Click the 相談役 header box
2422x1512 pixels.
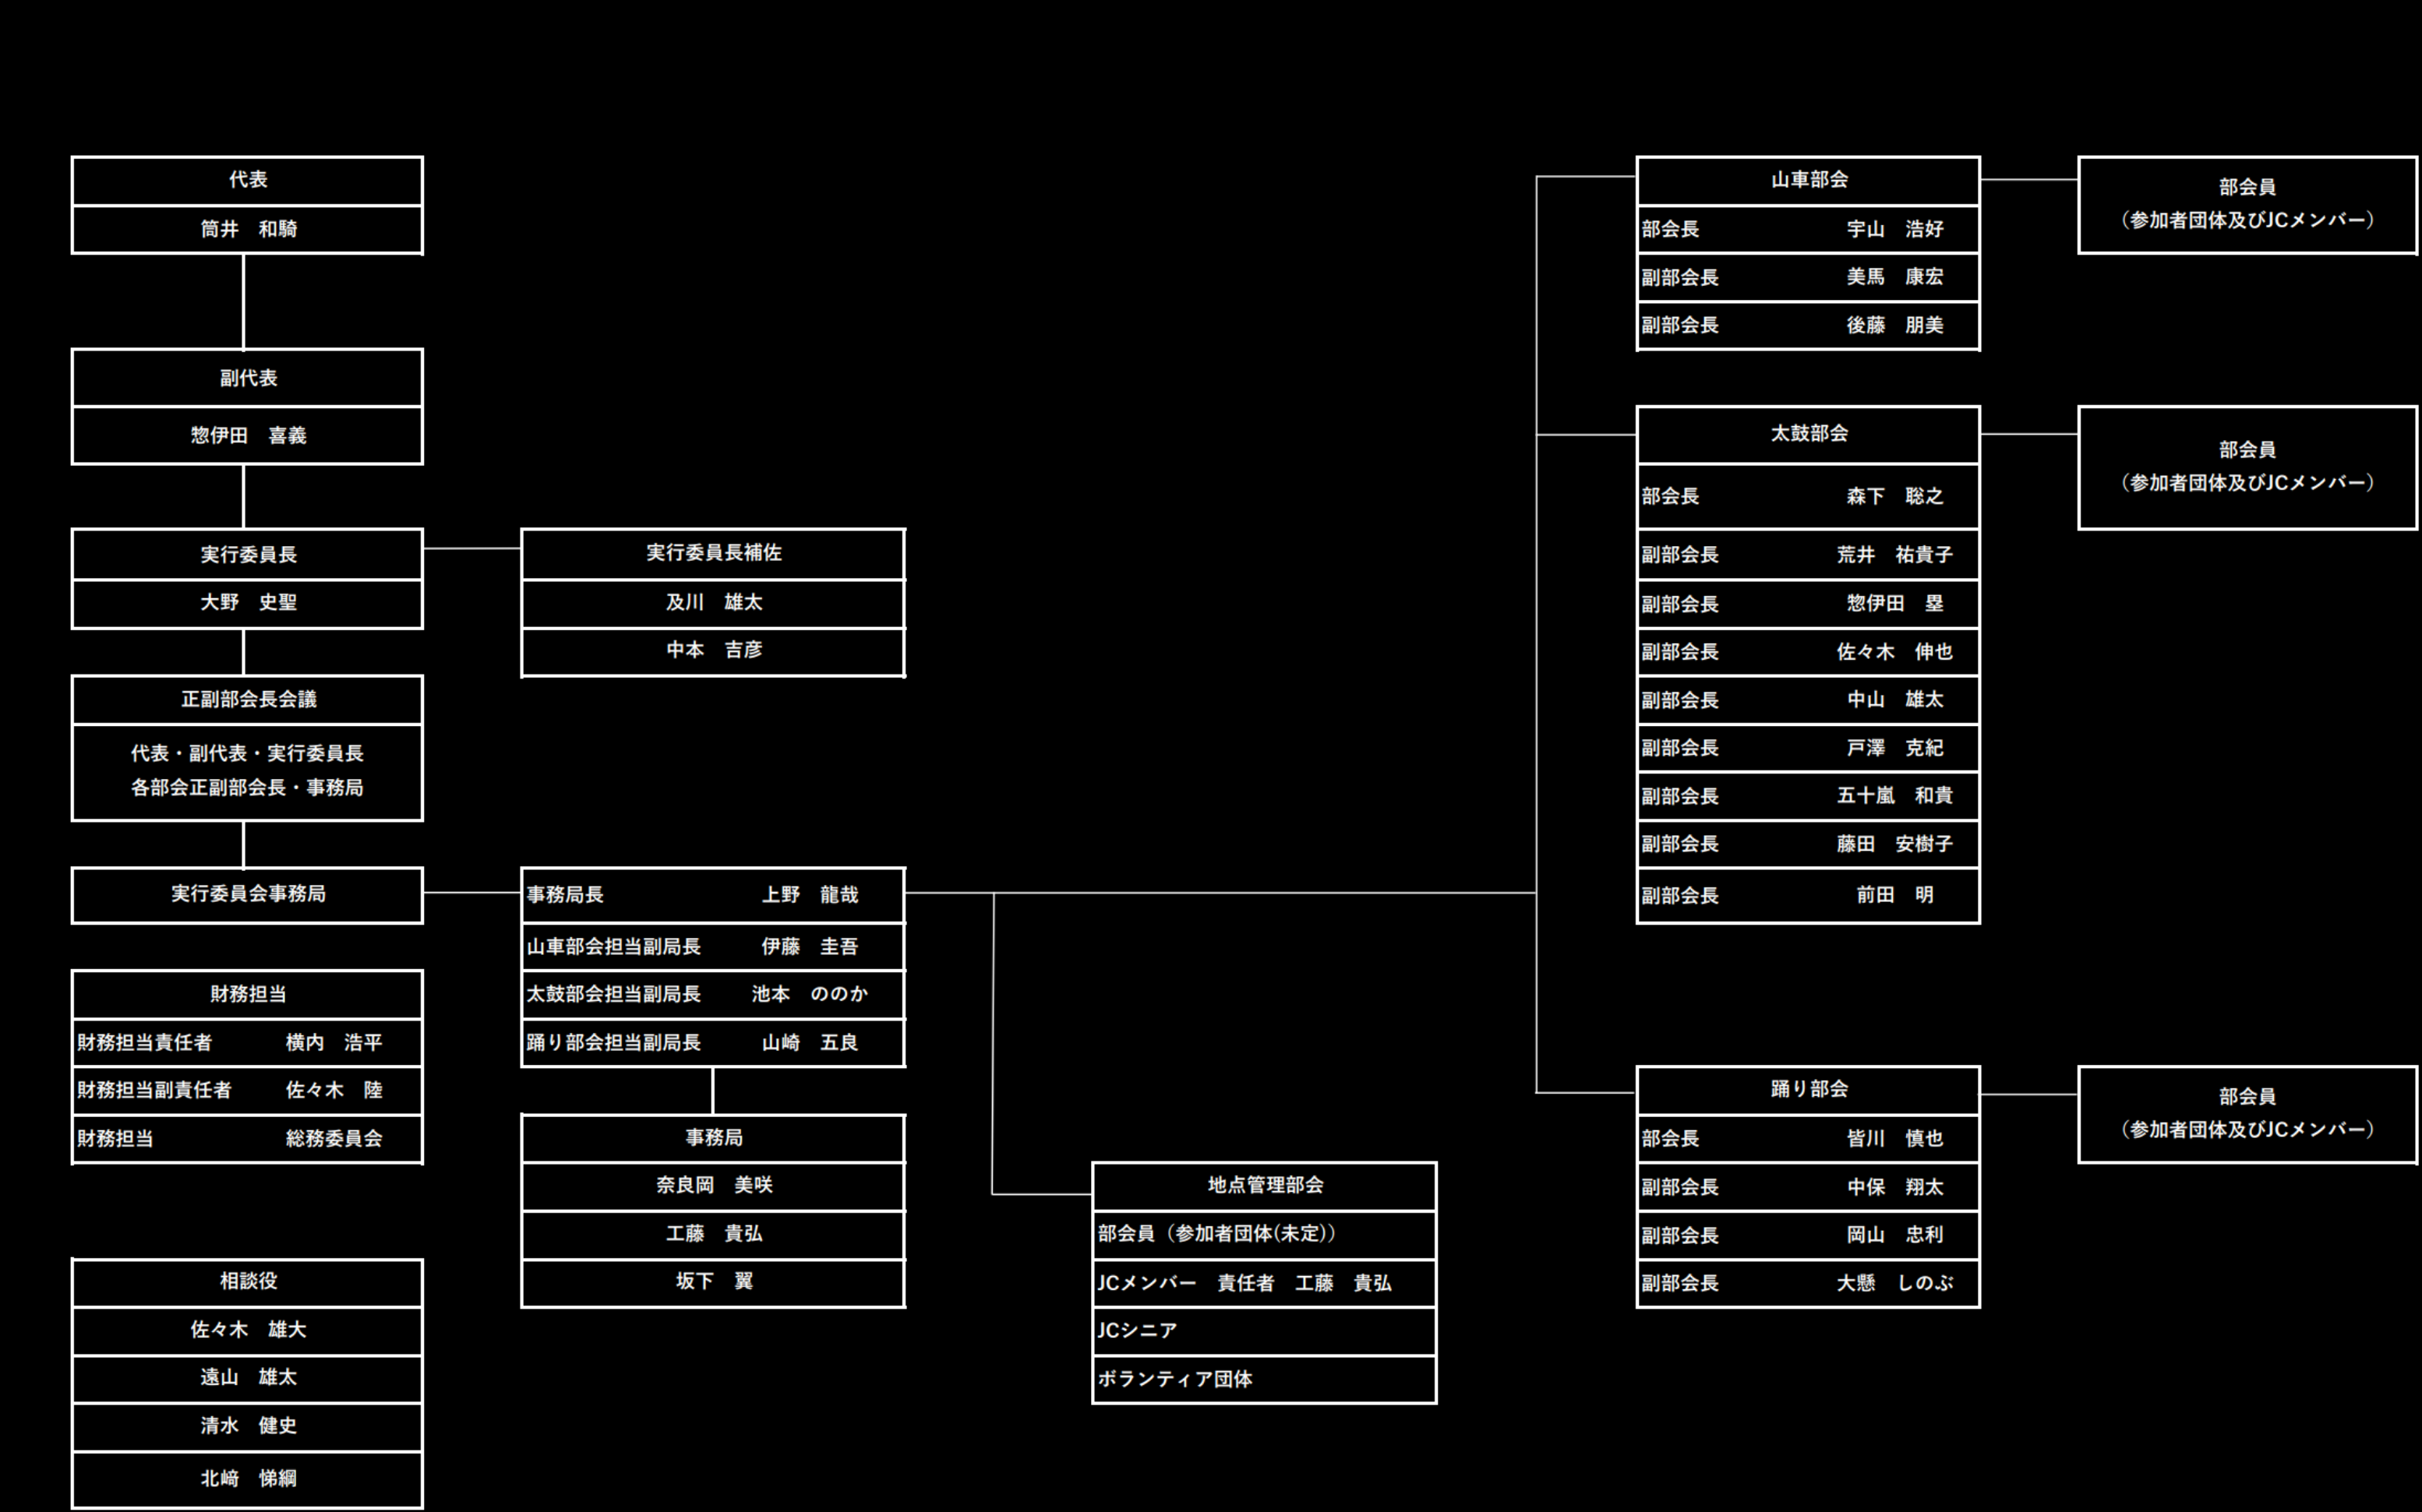point(247,1281)
